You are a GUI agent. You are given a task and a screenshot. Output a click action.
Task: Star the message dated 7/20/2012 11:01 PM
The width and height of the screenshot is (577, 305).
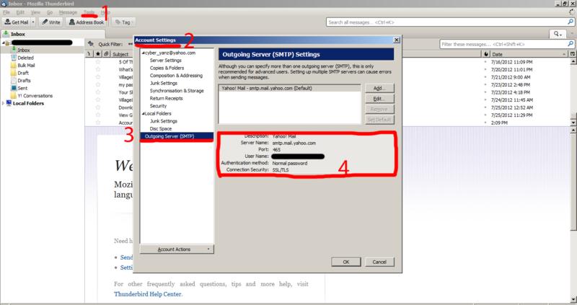(98, 69)
